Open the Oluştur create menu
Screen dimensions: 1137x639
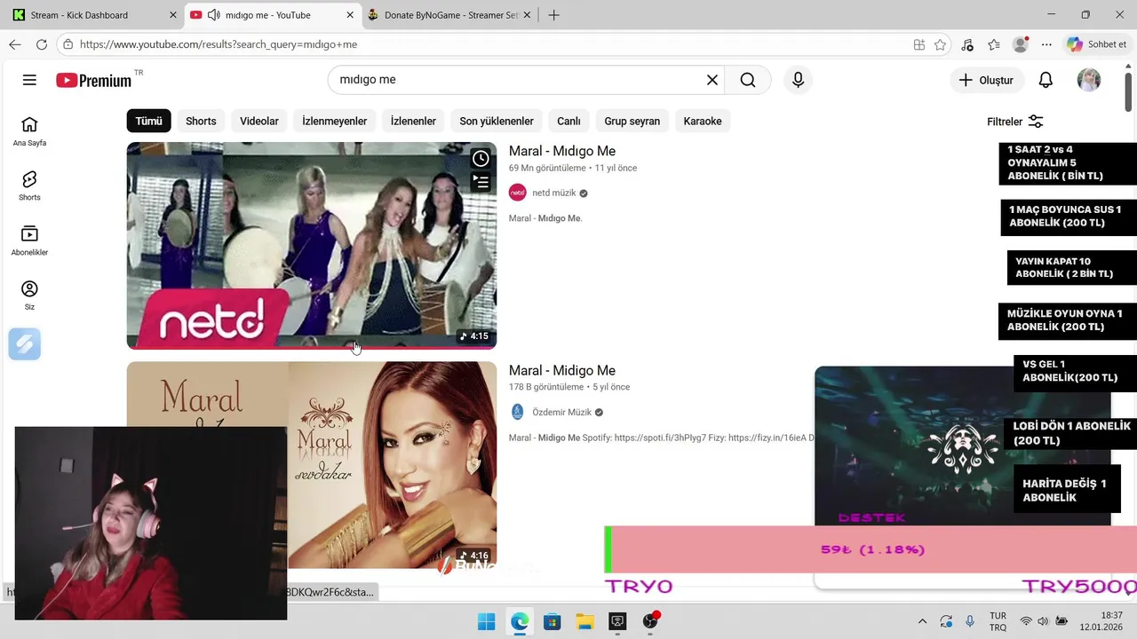point(986,80)
